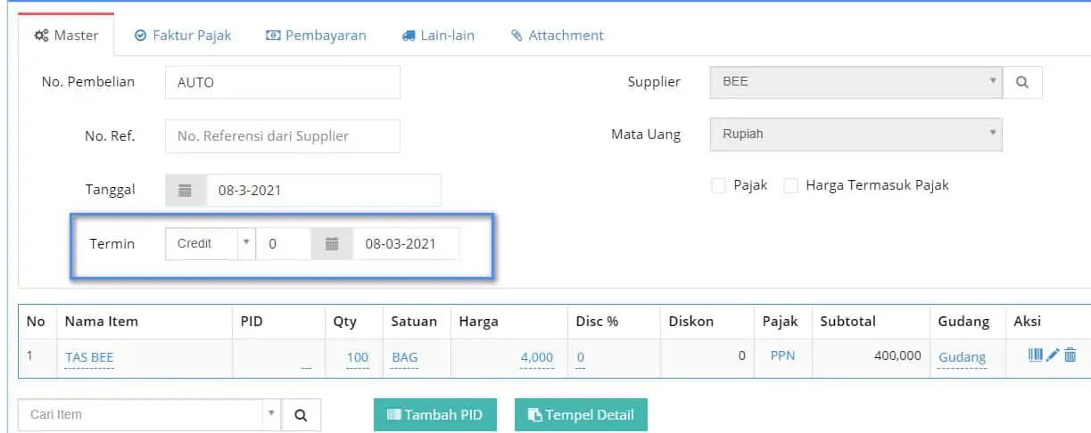
Task: Click the Subtotal value 400,000
Action: [897, 355]
